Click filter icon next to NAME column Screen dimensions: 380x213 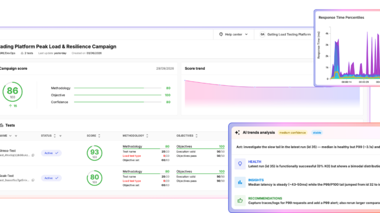point(16,135)
